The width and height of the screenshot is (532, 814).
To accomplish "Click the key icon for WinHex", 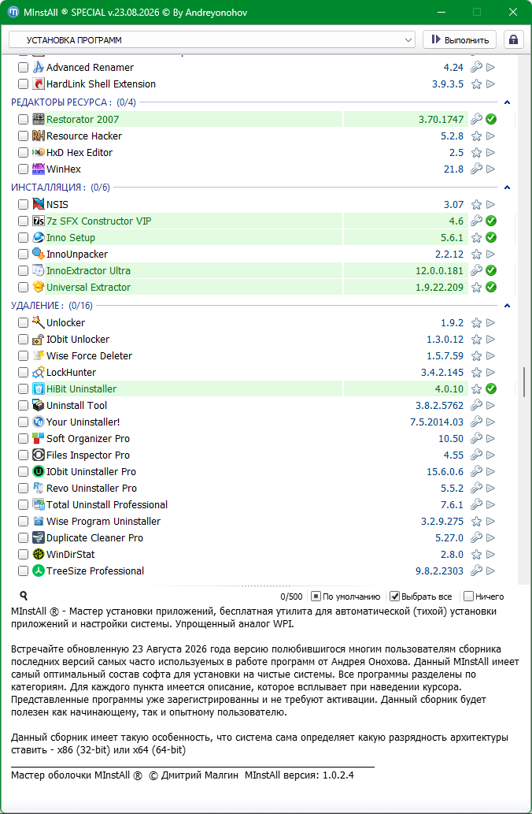I will 476,169.
